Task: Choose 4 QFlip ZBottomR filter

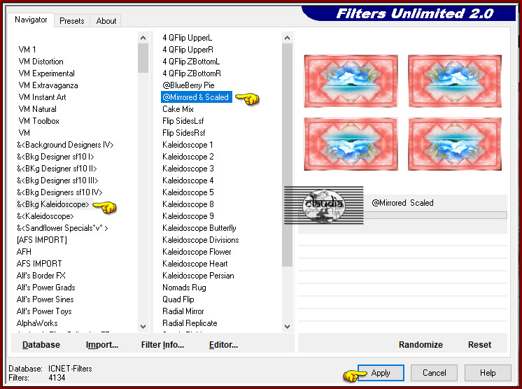Action: [x=192, y=73]
